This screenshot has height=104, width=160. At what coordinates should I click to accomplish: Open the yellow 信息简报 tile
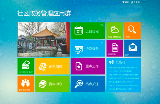click(x=52, y=66)
